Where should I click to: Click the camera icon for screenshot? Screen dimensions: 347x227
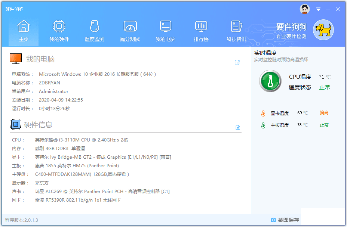click(273, 220)
